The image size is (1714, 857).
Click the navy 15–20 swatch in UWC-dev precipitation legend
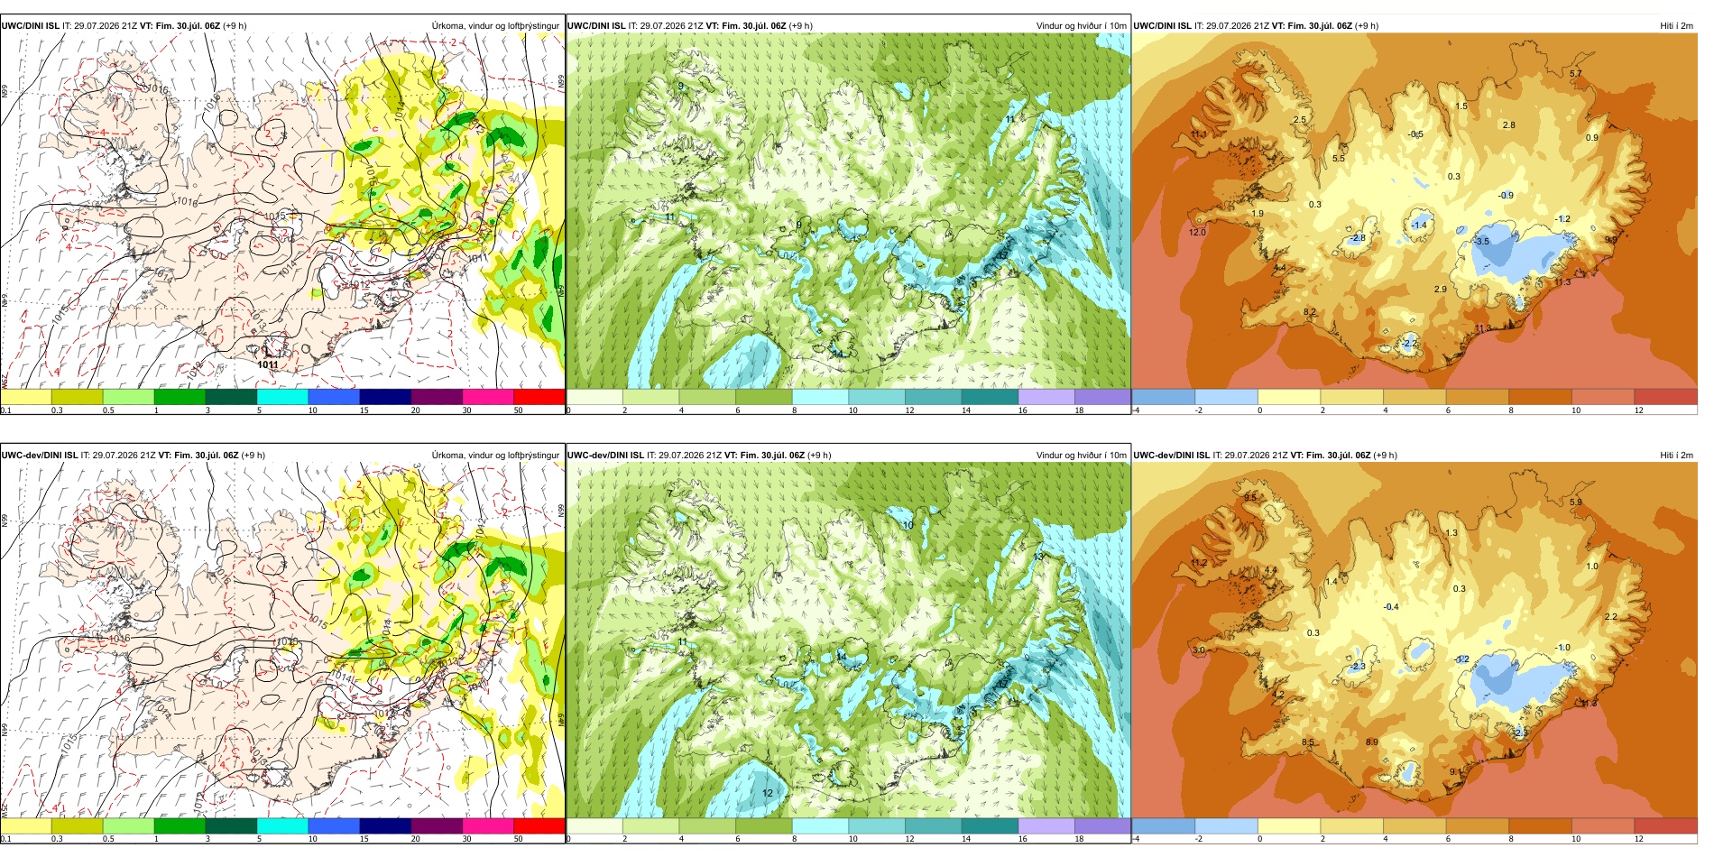pyautogui.click(x=385, y=826)
